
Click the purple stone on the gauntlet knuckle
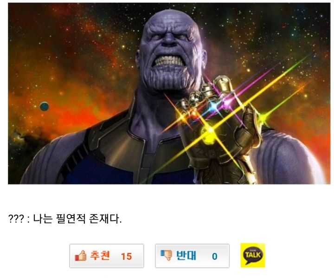[227, 103]
